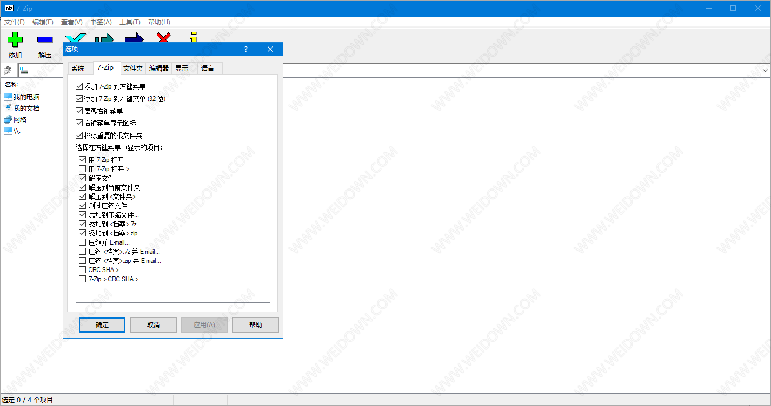This screenshot has width=771, height=406.
Task: Uncheck 测试压缩文件 list item
Action: [x=83, y=206]
